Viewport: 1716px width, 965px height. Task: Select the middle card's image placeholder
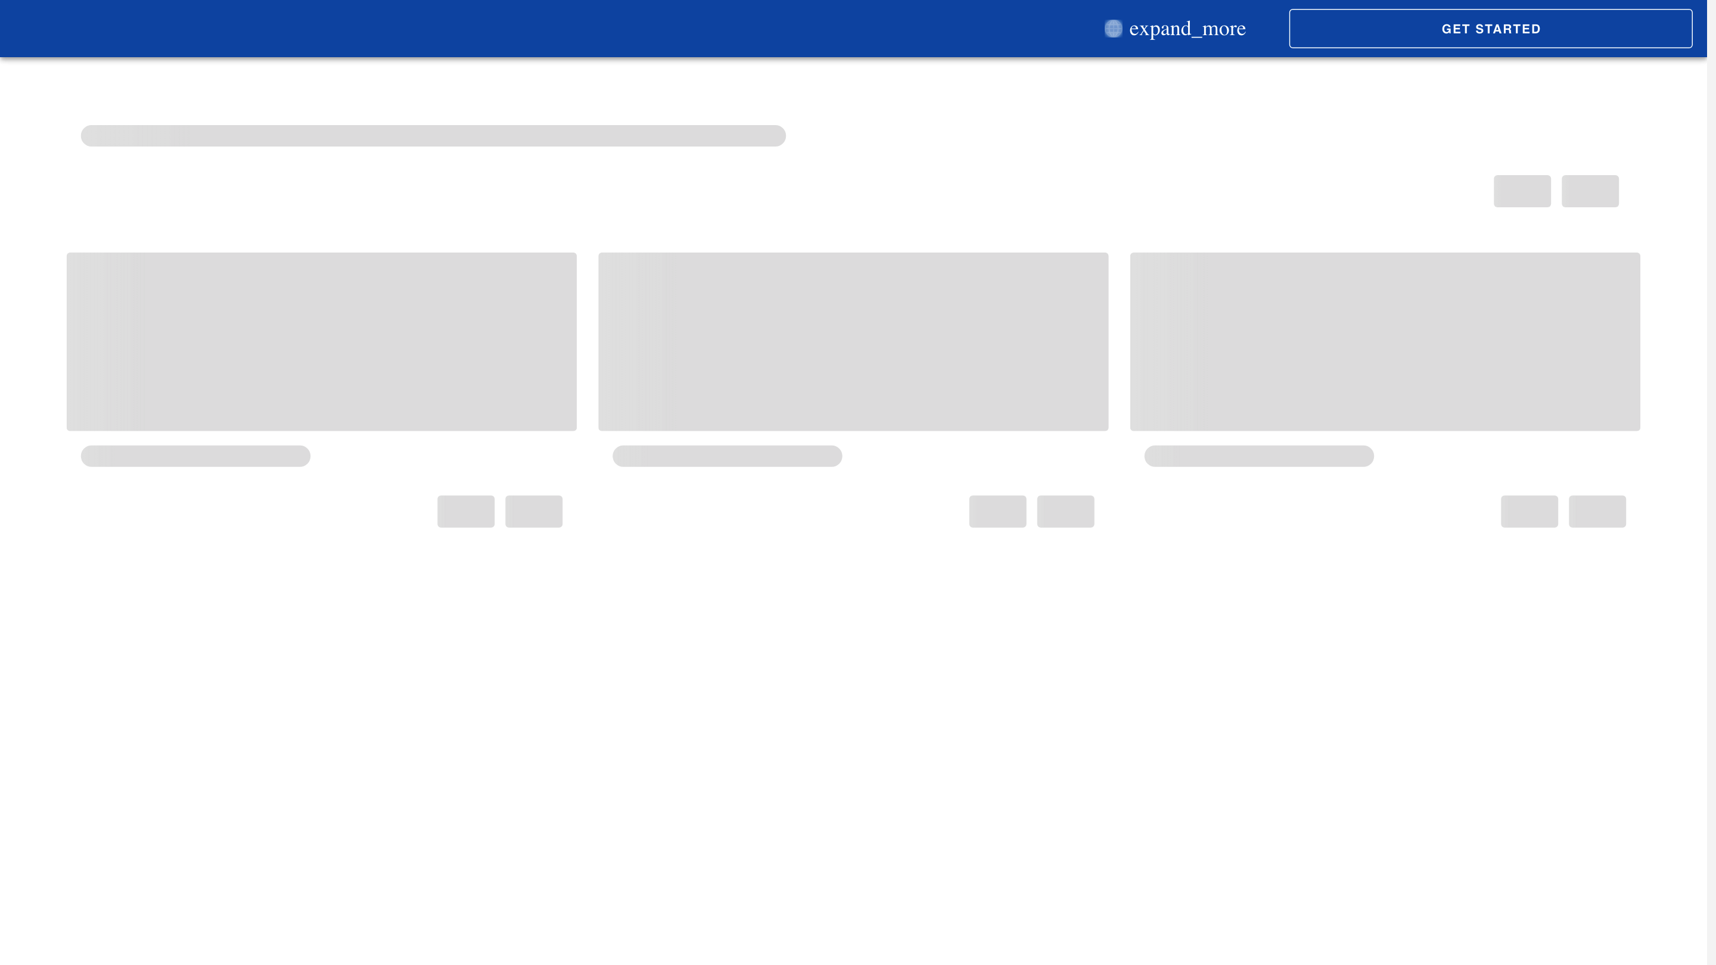point(853,342)
